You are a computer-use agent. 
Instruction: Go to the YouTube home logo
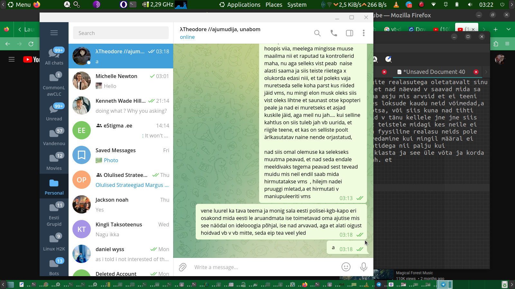coord(31,59)
